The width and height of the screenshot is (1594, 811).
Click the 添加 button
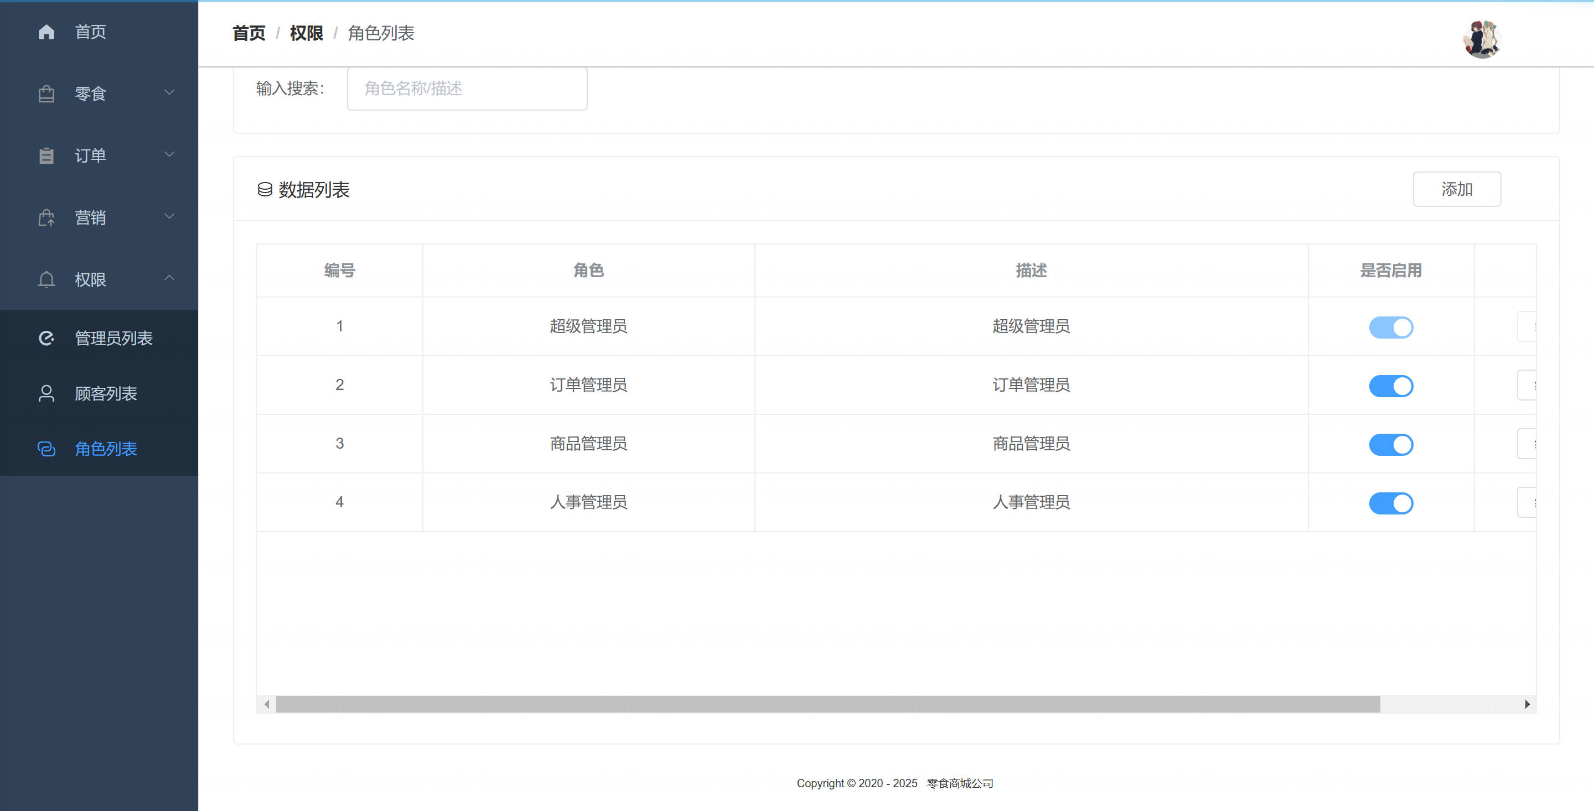(x=1457, y=189)
